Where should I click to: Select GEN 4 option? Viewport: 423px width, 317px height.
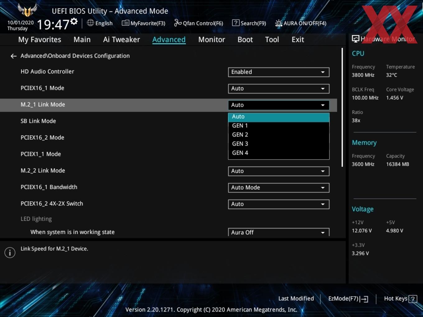point(279,153)
